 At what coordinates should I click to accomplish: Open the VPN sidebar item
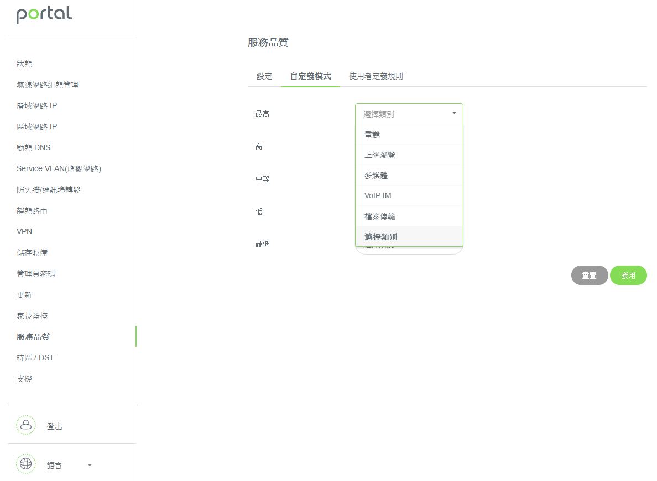pos(24,232)
